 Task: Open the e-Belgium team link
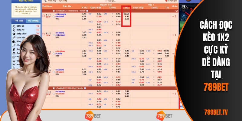tap(60, 51)
